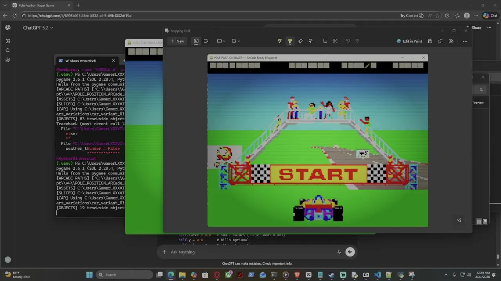
Task: Open the Shapes tool in Snipping Tool
Action: (311, 41)
